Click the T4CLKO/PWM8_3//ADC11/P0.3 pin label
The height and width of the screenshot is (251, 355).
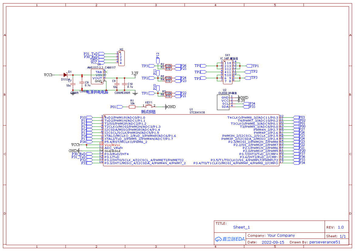click(253, 117)
